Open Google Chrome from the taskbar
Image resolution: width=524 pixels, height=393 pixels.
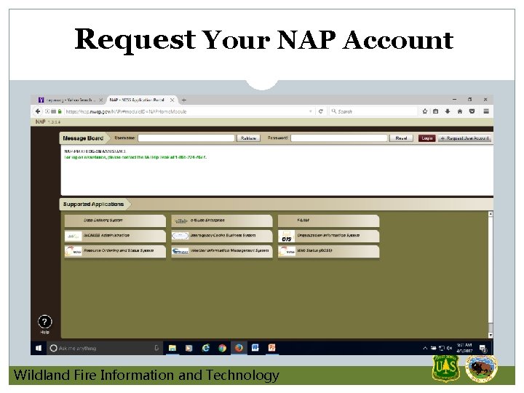pos(222,348)
